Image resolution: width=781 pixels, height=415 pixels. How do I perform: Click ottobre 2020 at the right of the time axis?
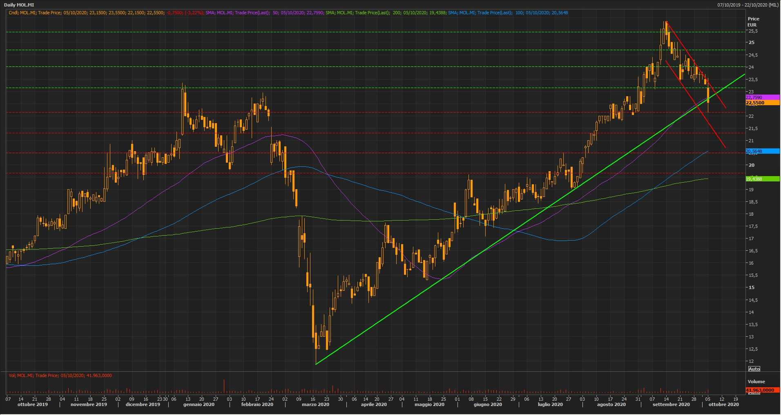(723, 405)
